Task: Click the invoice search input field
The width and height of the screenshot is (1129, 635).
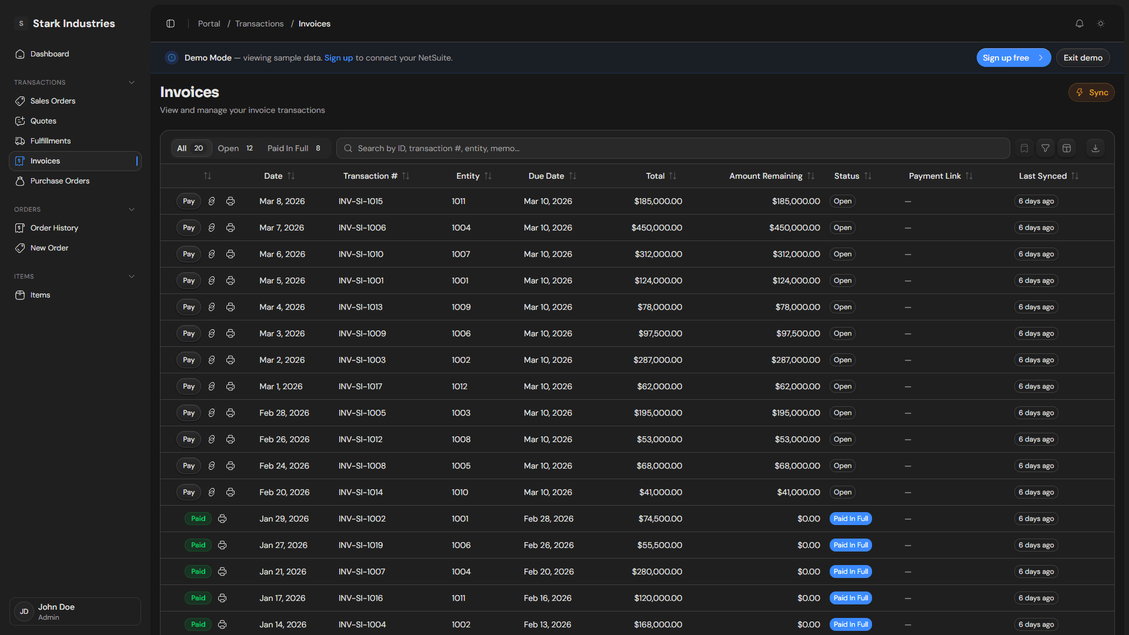Action: 673,148
